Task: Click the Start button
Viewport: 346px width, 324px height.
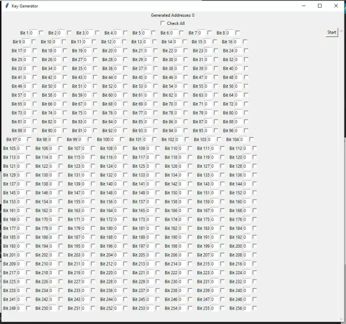Action: click(331, 32)
